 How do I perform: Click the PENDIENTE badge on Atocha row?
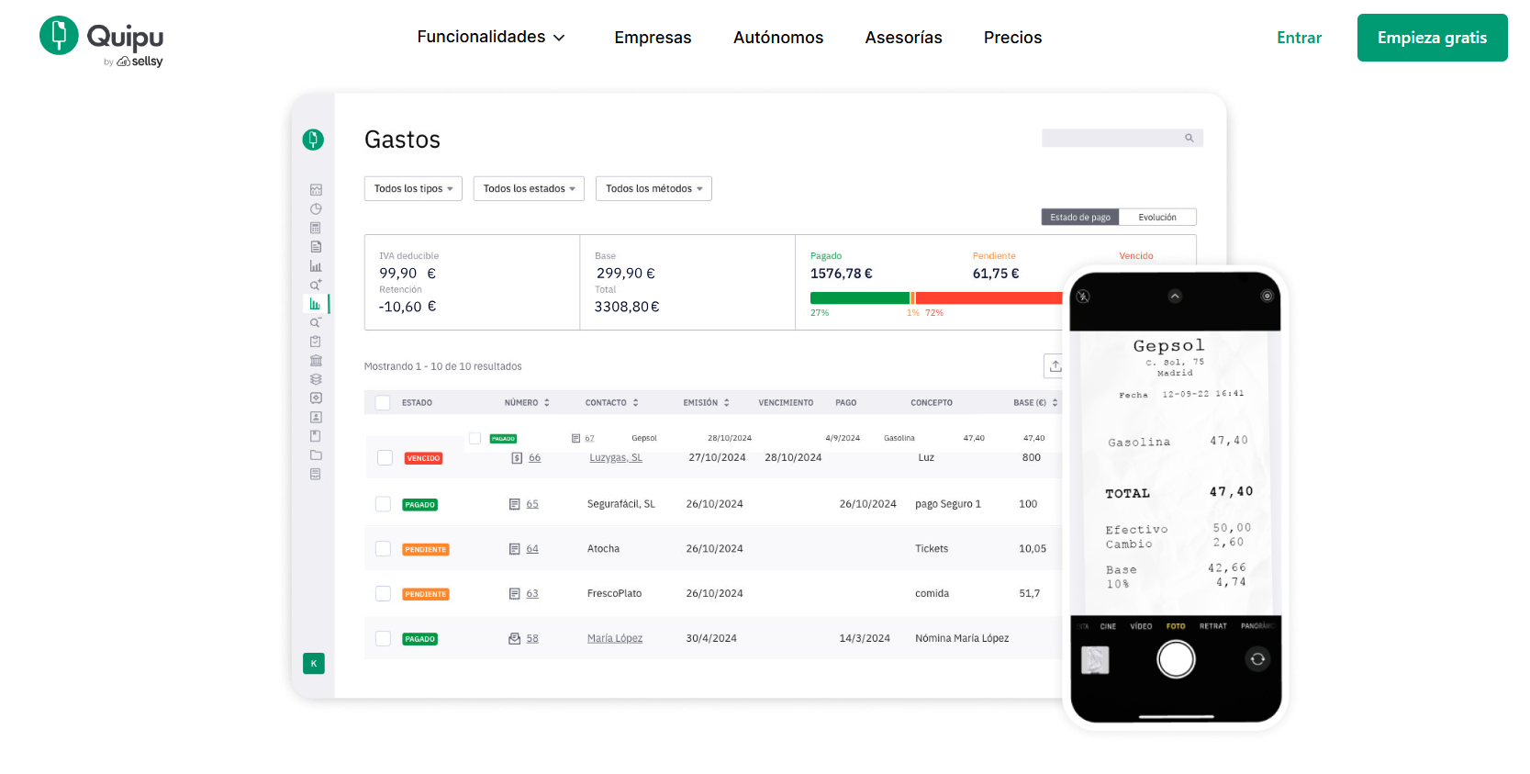(426, 550)
